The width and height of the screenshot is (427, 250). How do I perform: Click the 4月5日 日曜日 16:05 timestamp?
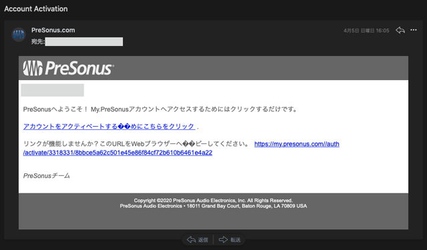[x=366, y=31]
